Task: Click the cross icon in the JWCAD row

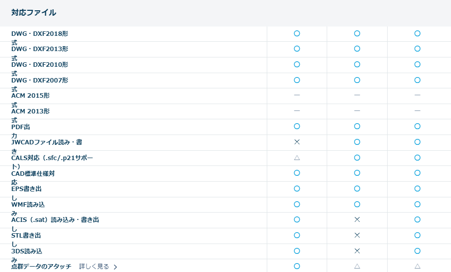Action: (x=297, y=142)
